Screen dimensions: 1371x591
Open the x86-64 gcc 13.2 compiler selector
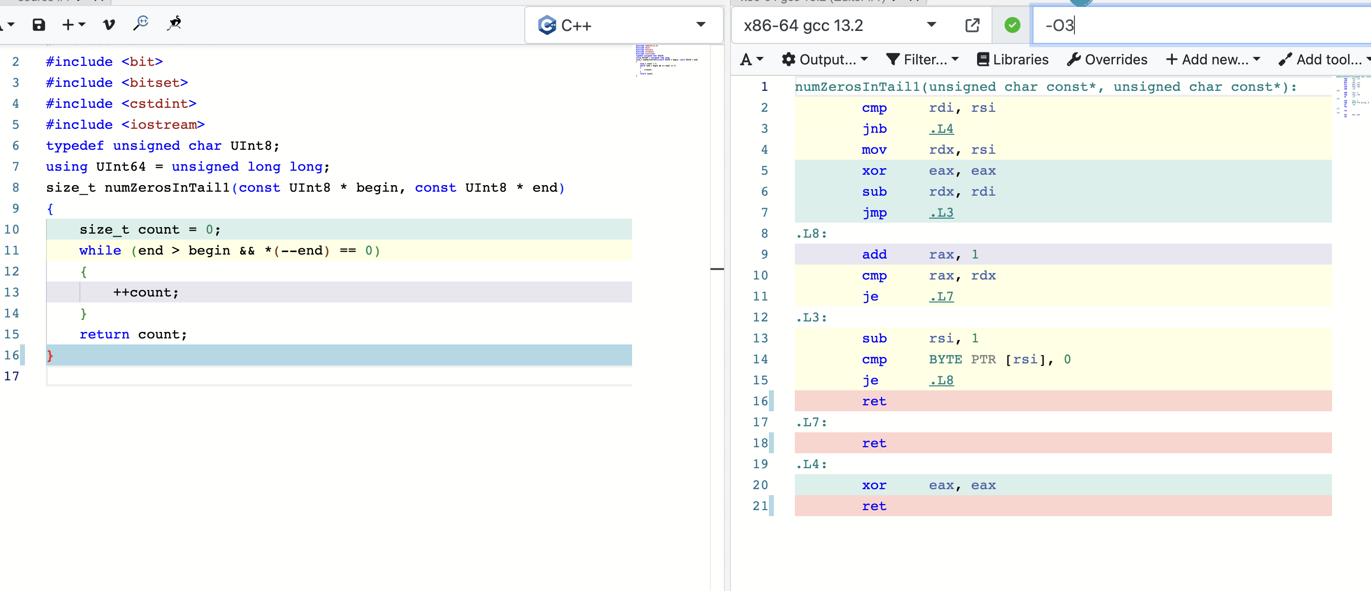click(839, 25)
